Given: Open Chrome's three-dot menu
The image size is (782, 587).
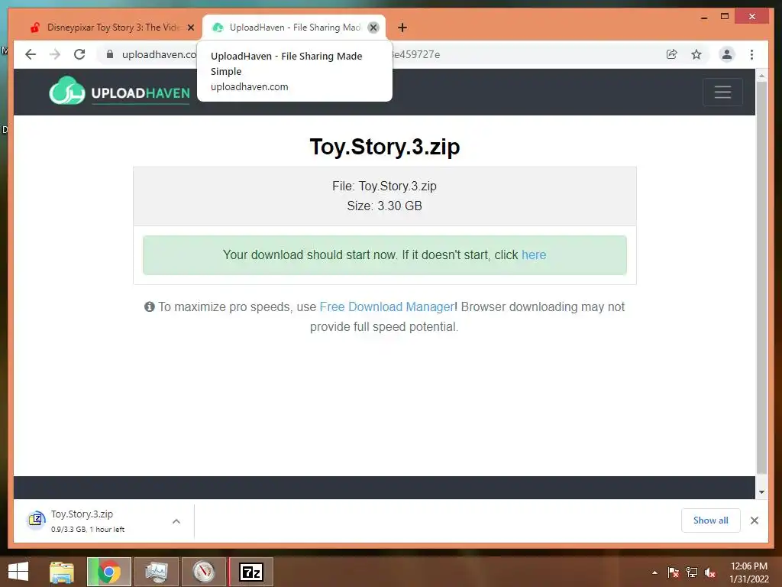Looking at the screenshot, I should coord(751,54).
